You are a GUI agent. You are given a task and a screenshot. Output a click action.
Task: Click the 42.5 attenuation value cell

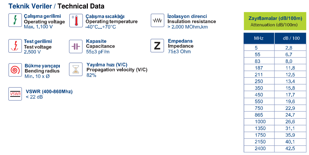[x=290, y=149]
